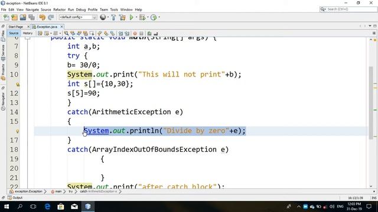Image resolution: width=378 pixels, height=212 pixels.
Task: Click the Clean and Build icon
Action: point(122,17)
